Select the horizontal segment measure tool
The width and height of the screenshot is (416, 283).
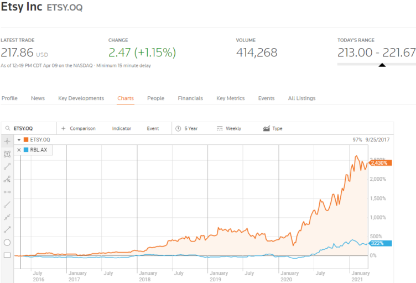tap(7, 192)
